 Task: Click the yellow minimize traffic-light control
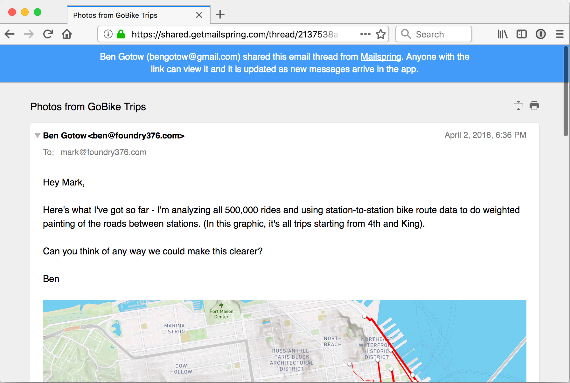pos(25,12)
